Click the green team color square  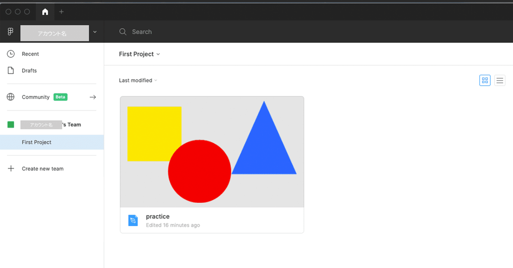pos(11,125)
